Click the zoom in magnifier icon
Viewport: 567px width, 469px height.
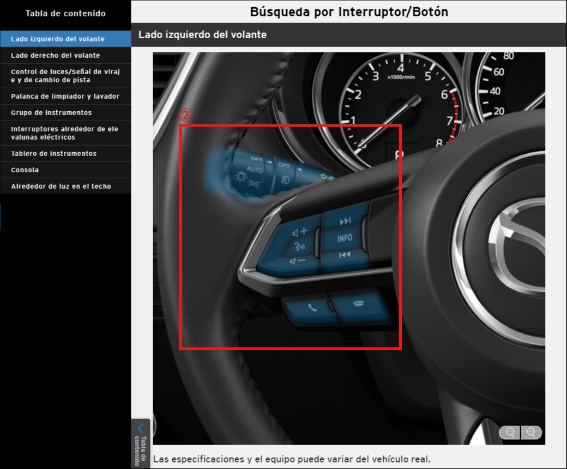(x=532, y=432)
